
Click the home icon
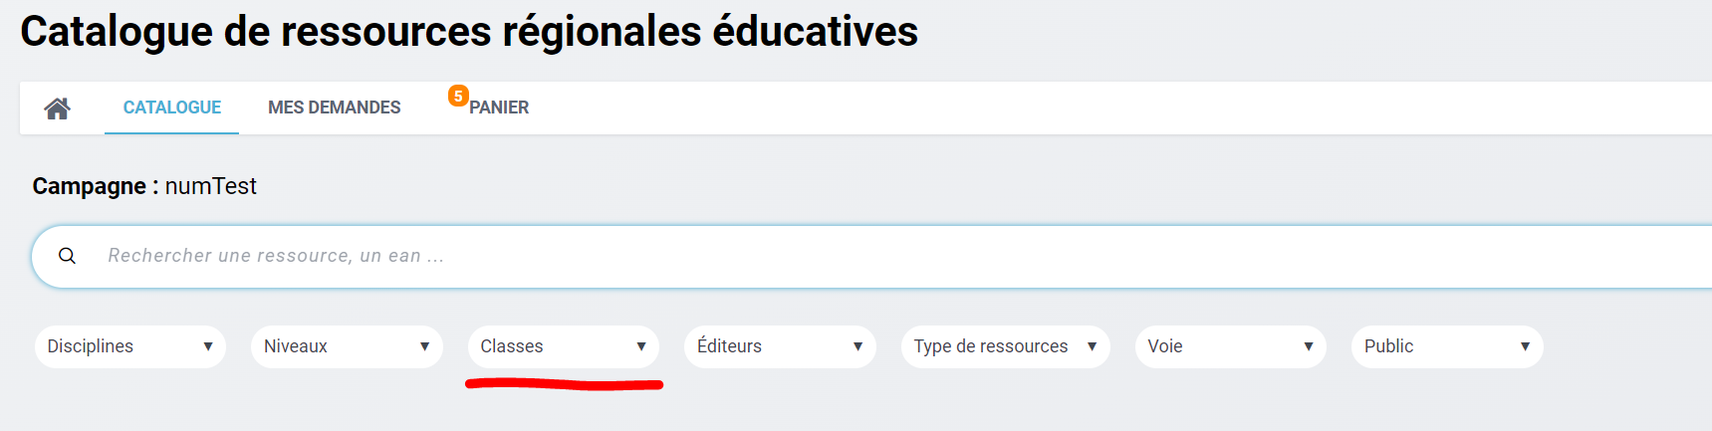58,108
